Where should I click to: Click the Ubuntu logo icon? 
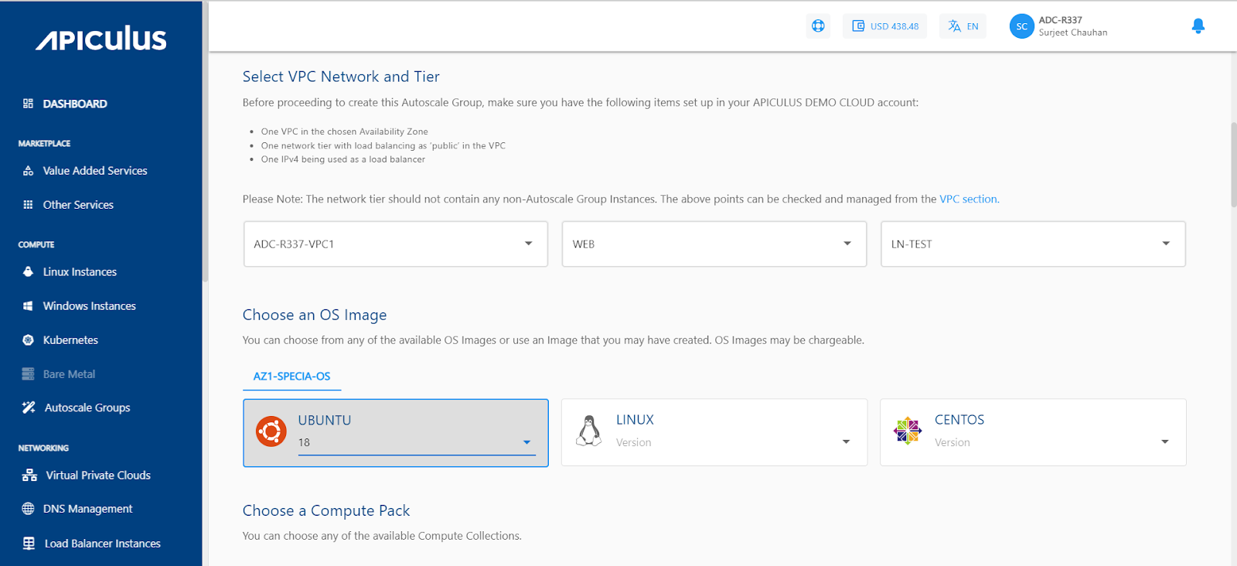pyautogui.click(x=271, y=431)
